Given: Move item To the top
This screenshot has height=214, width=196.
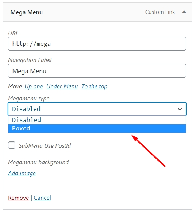Looking at the screenshot, I should 94,86.
